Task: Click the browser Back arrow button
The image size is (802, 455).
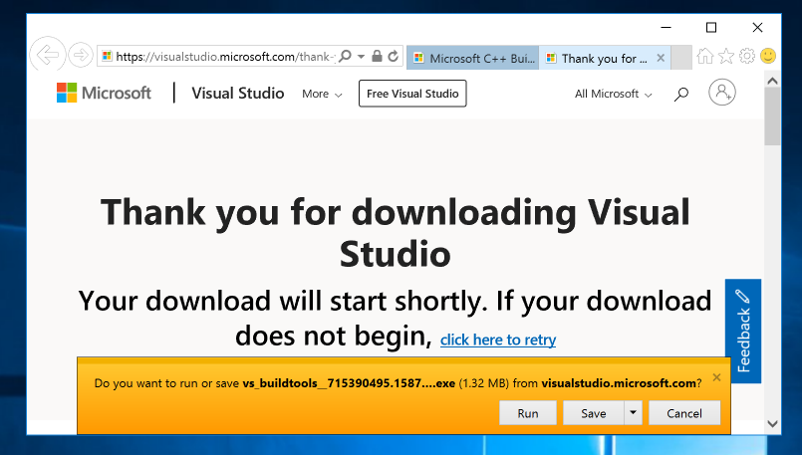Action: click(48, 55)
